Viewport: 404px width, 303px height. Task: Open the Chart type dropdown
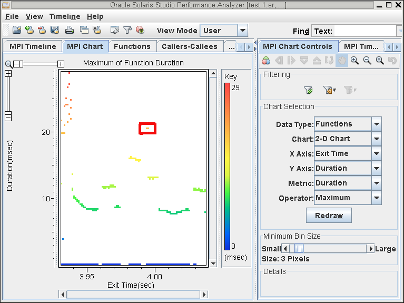pos(377,139)
